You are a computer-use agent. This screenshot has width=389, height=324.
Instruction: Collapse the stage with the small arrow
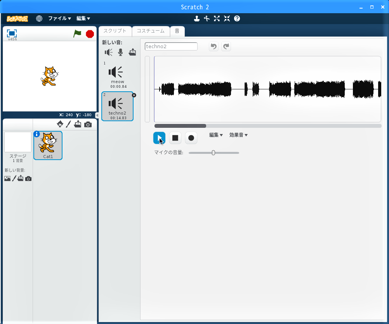97,115
